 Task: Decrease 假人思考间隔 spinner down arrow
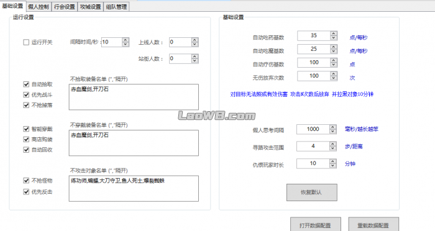tap(333, 131)
